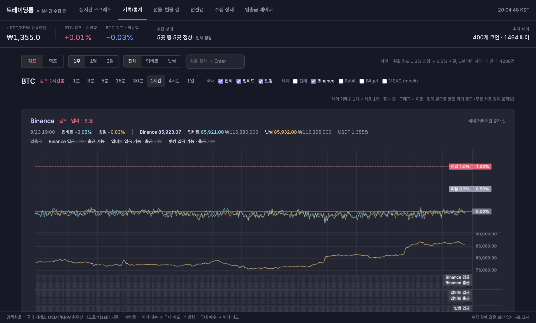Open the 선선갭 tab
The height and width of the screenshot is (323, 536).
197,10
